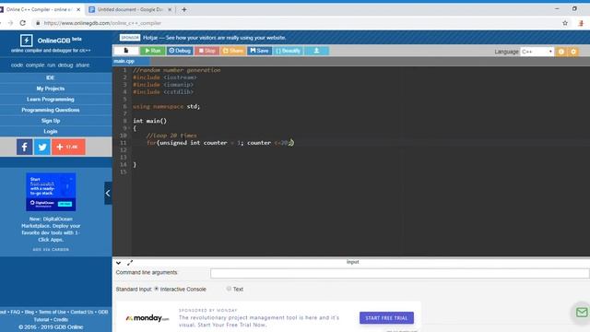Save the current code
The image size is (590, 332).
260,51
